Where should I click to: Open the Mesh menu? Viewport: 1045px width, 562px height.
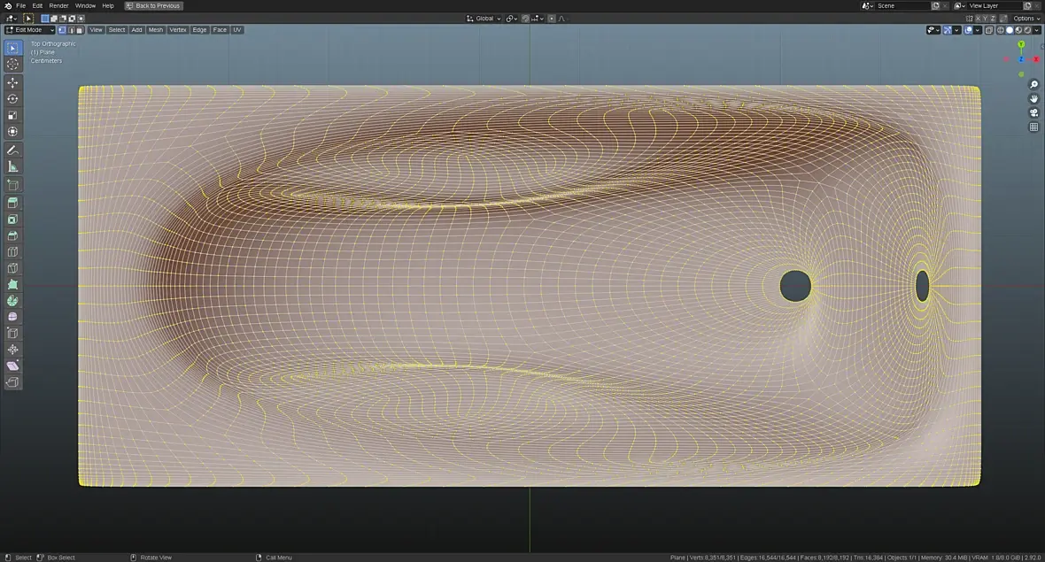pyautogui.click(x=156, y=30)
